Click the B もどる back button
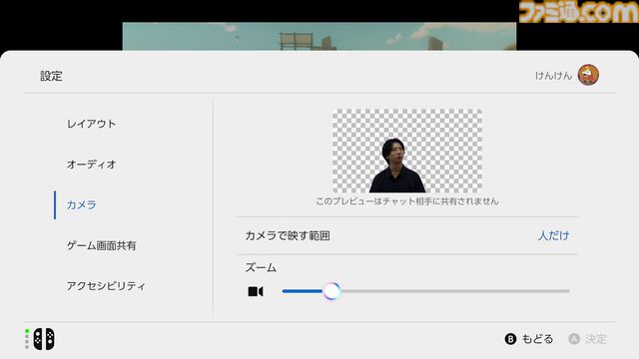639x359 pixels. (x=529, y=339)
